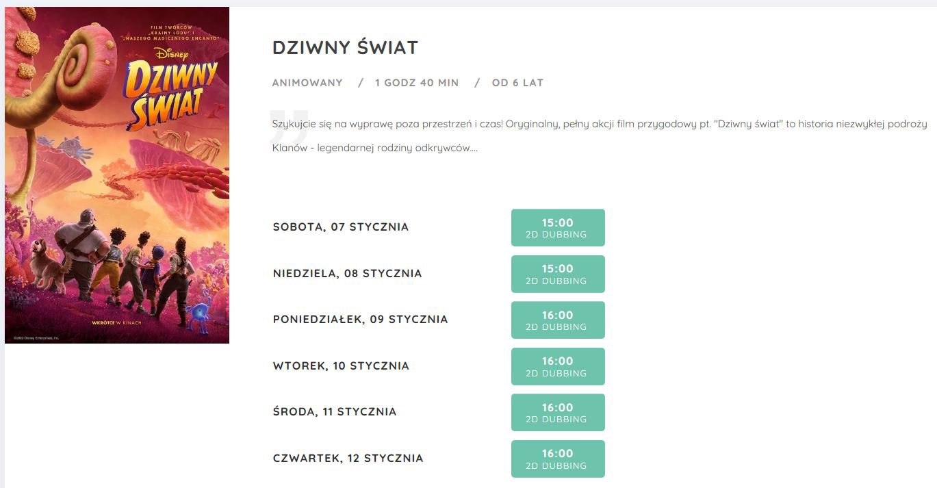This screenshot has height=488, width=937.
Task: Click the 1 GODZ 40 MIN duration text
Action: 417,83
